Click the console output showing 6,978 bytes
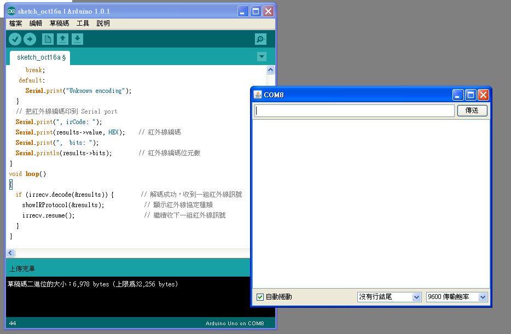The width and height of the screenshot is (511, 334). tap(93, 284)
